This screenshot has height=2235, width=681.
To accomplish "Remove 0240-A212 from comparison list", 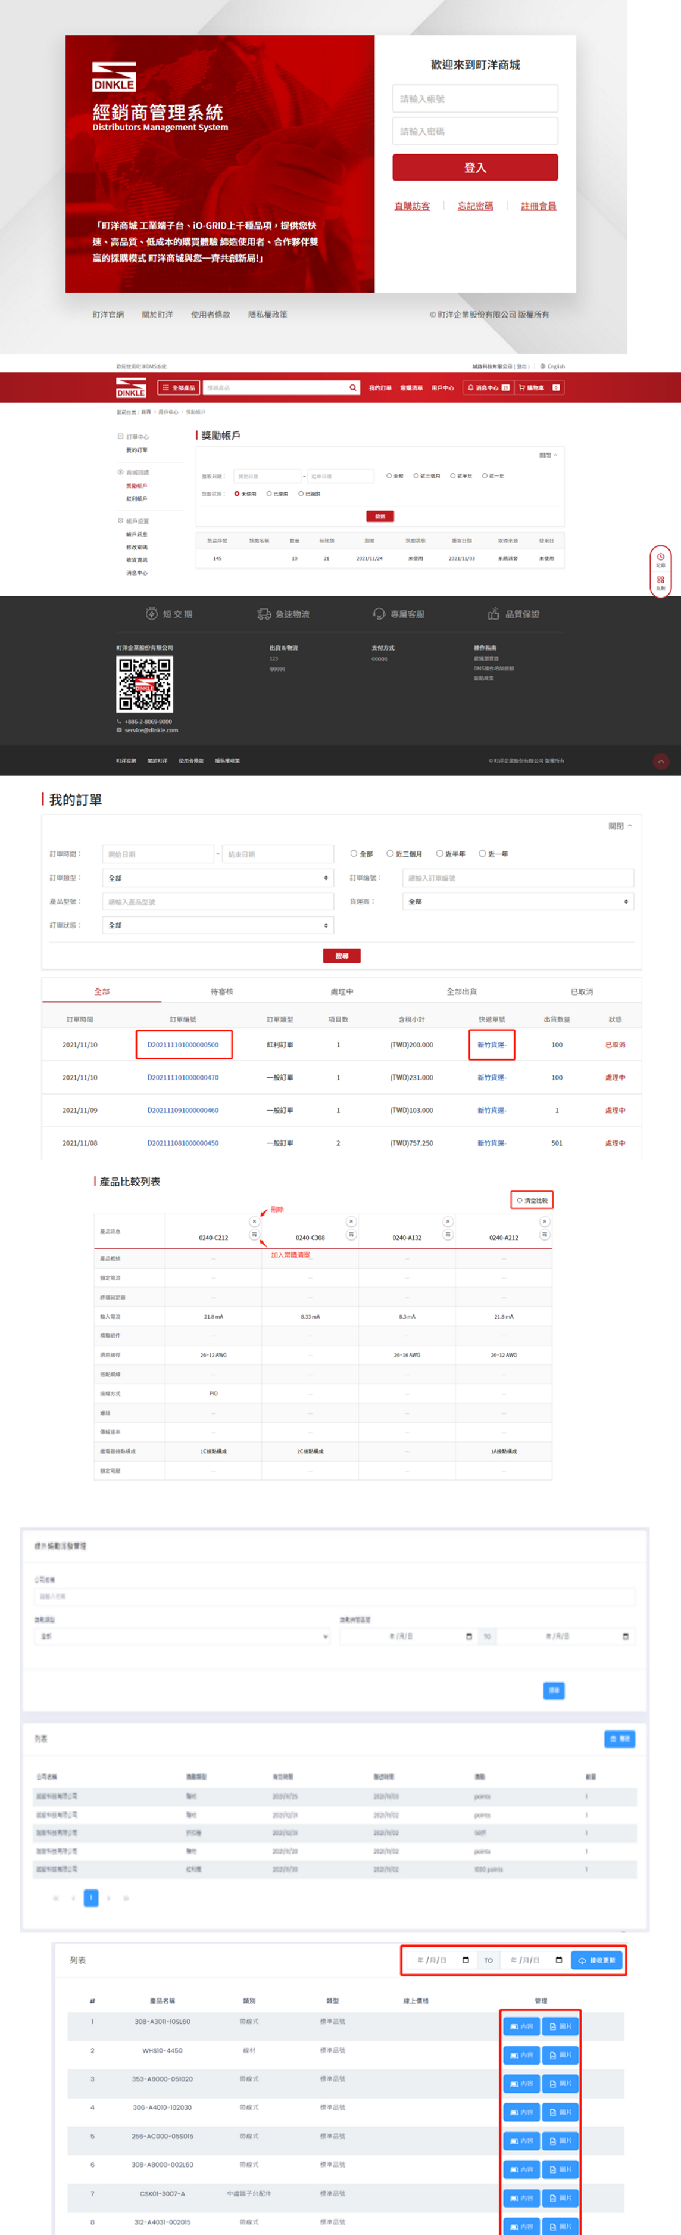I will (544, 1221).
